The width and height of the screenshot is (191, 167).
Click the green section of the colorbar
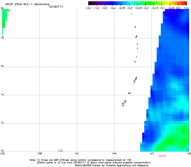tap(150, 3)
